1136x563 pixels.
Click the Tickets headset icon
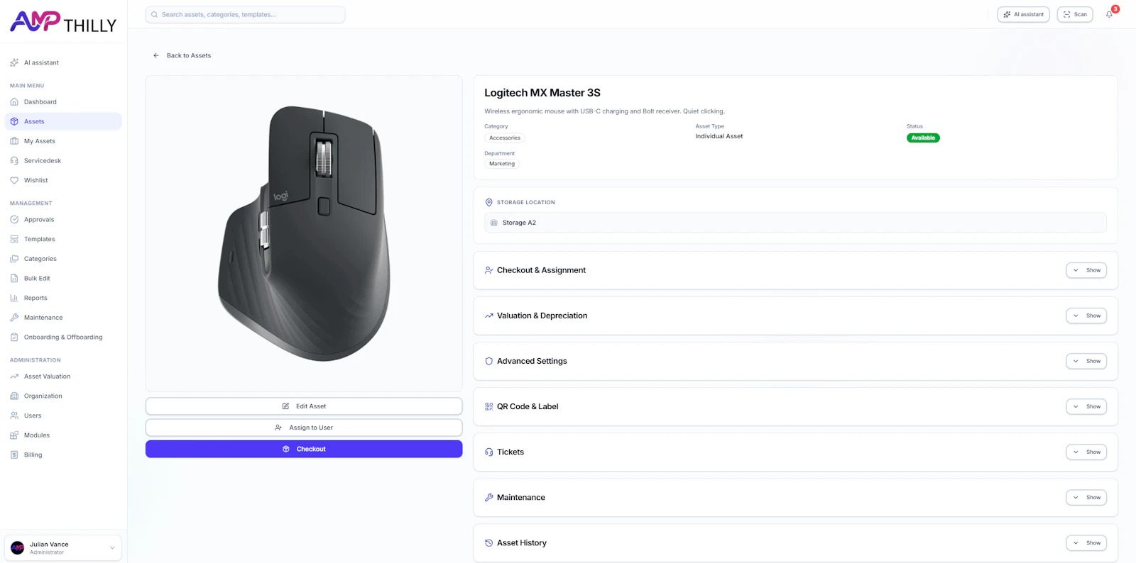click(x=488, y=452)
